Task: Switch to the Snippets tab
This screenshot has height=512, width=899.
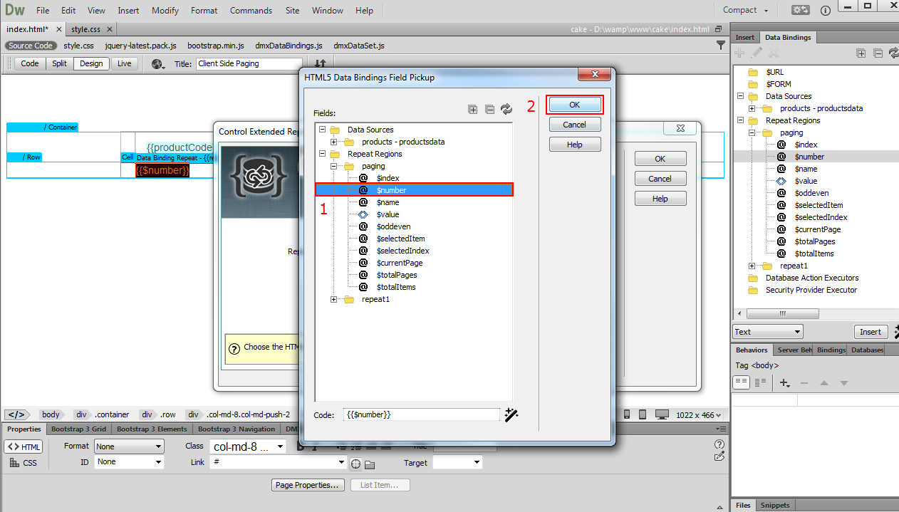Action: point(775,505)
